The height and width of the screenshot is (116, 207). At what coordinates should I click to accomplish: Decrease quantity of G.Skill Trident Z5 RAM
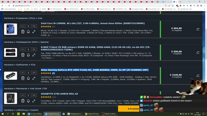[x=23, y=49]
